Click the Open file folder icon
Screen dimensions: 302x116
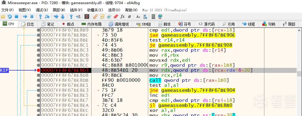click(x=3, y=17)
